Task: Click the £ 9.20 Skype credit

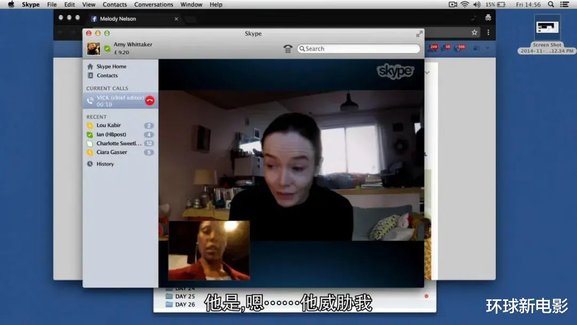Action: pos(121,52)
